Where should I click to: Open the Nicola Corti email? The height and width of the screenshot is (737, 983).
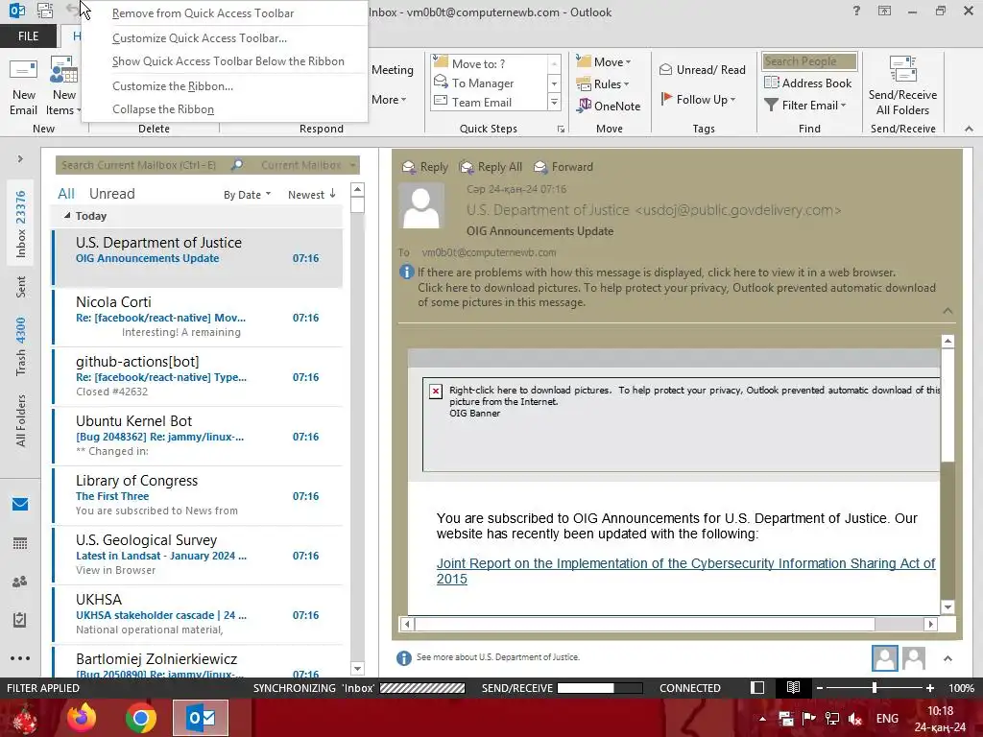[198, 317]
